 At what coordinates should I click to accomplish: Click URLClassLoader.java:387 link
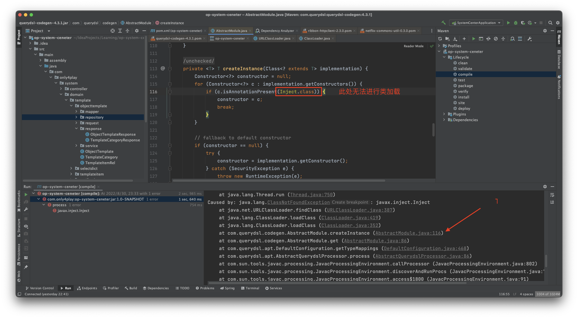[360, 210]
